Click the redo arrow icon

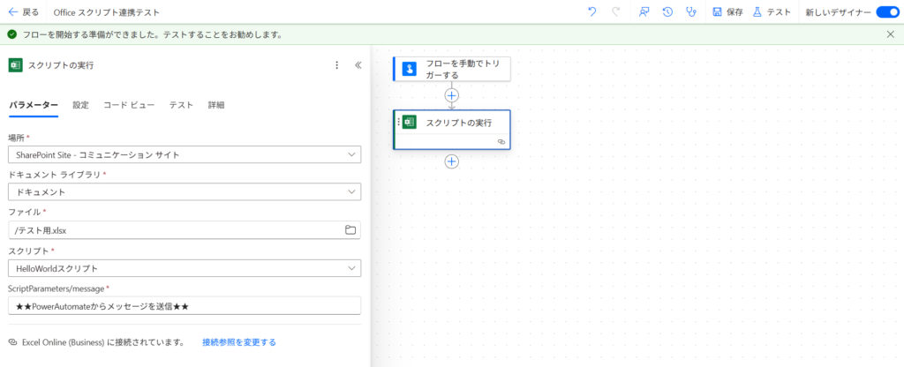pyautogui.click(x=615, y=12)
